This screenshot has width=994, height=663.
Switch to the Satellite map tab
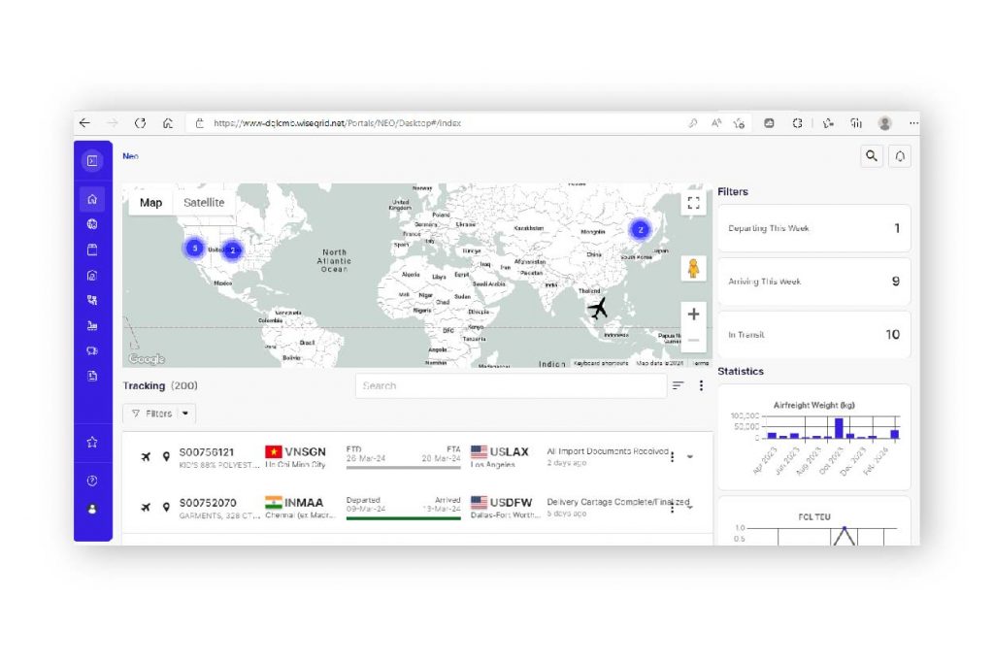click(x=204, y=203)
